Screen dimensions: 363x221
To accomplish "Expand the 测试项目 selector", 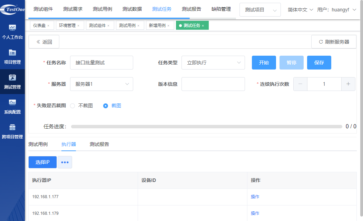I will click(x=260, y=10).
